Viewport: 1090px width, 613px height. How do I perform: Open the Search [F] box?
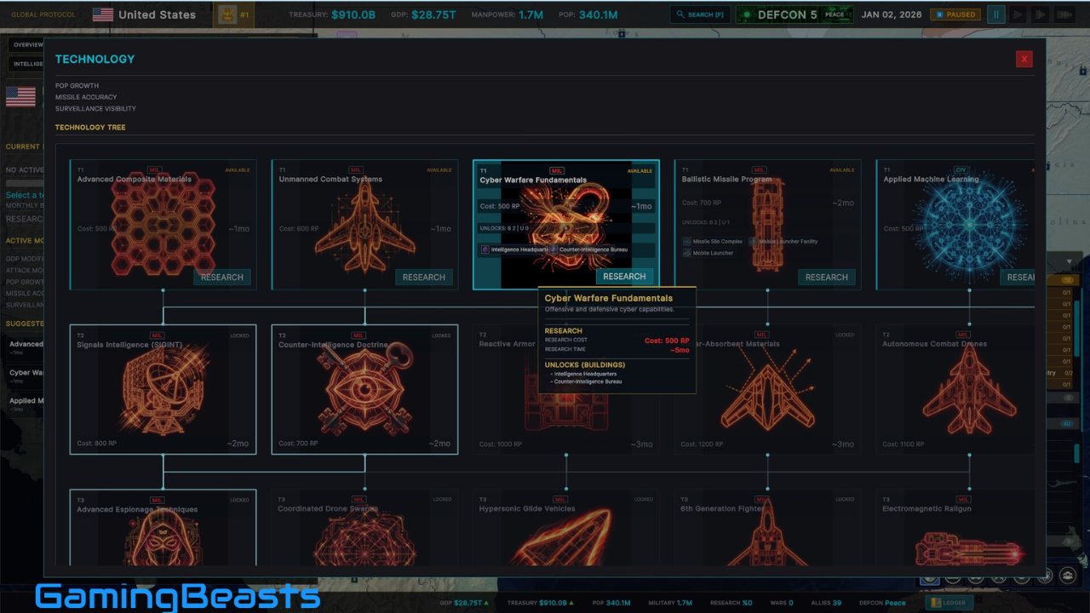(x=700, y=14)
